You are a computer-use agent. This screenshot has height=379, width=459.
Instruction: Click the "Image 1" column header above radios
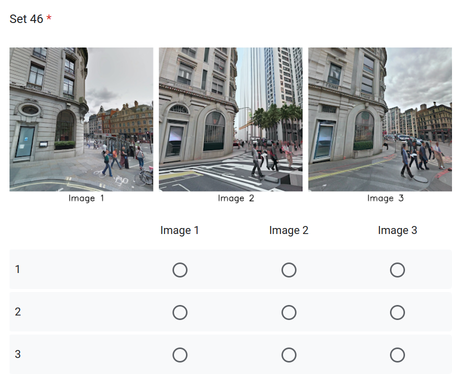pos(180,230)
